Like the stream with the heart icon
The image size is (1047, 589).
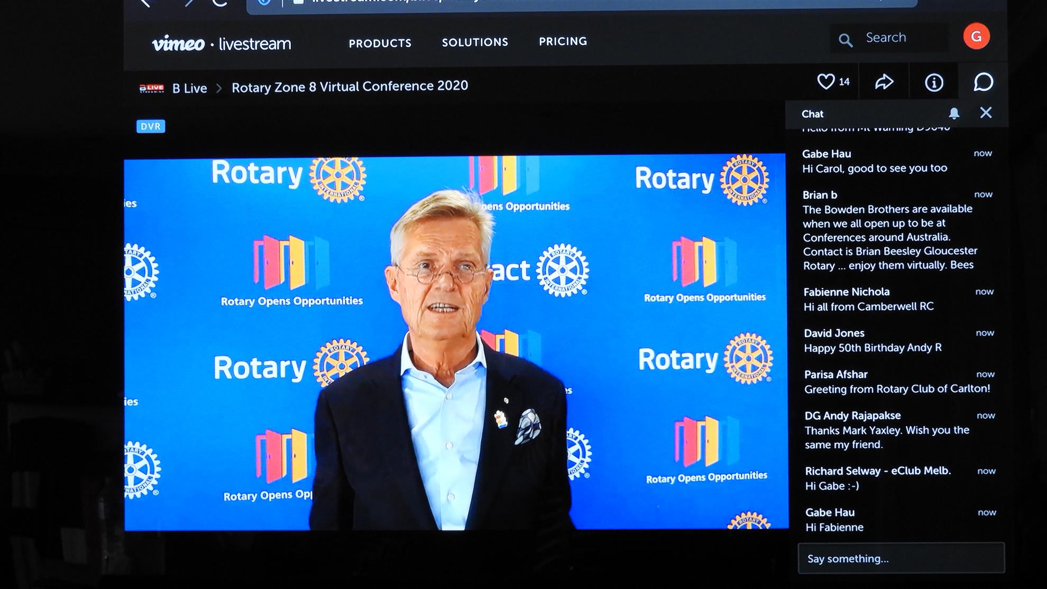826,82
